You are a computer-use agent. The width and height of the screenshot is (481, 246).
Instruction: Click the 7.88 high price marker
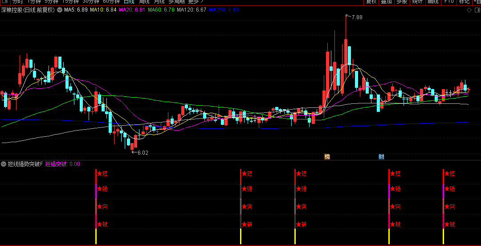(357, 17)
